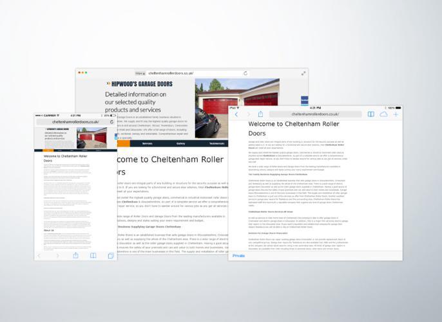442x322 pixels.
Task: Tap the iPhone Safari address bar
Action: click(x=75, y=121)
